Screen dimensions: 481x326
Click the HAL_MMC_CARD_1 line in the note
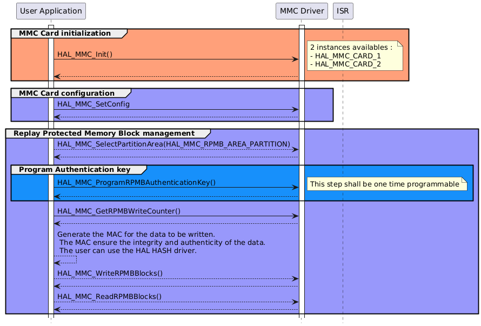(345, 56)
